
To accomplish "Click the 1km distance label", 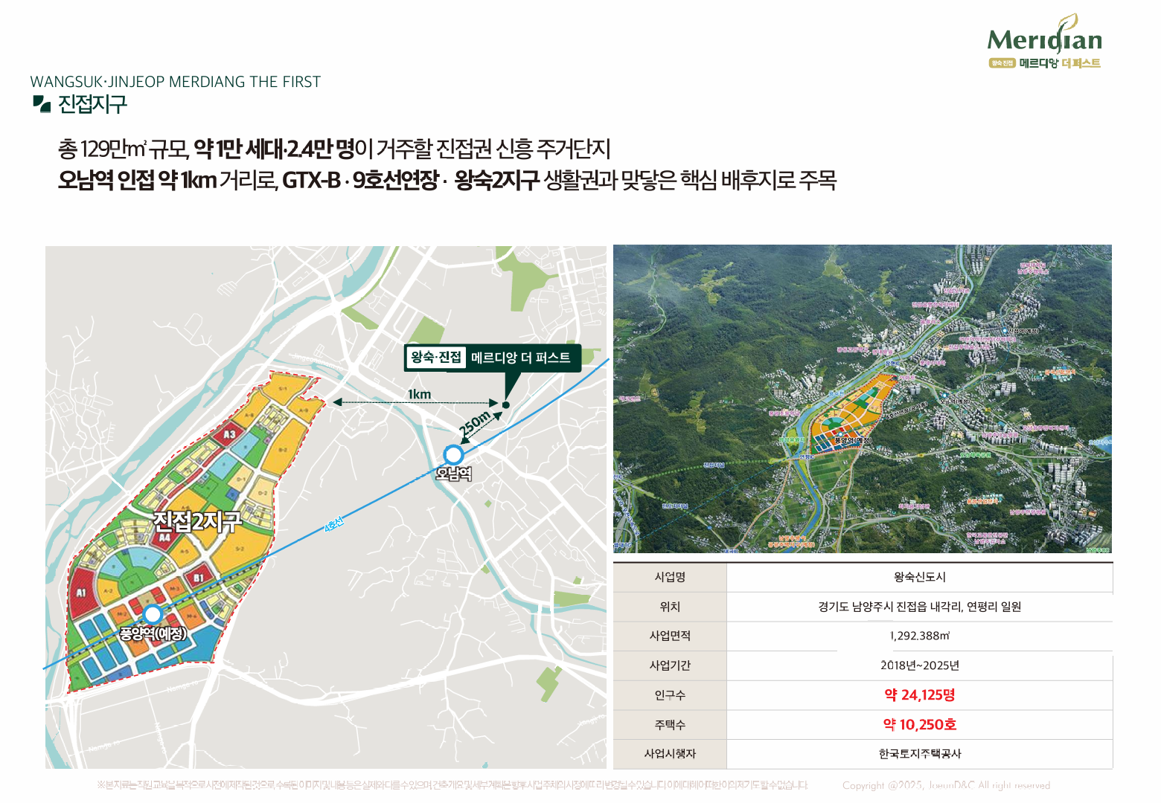I will [x=419, y=394].
